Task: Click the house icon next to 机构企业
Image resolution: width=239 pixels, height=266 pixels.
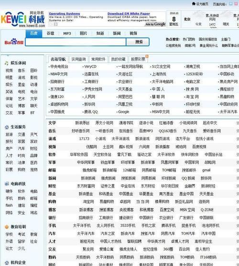Action: (x=7, y=263)
